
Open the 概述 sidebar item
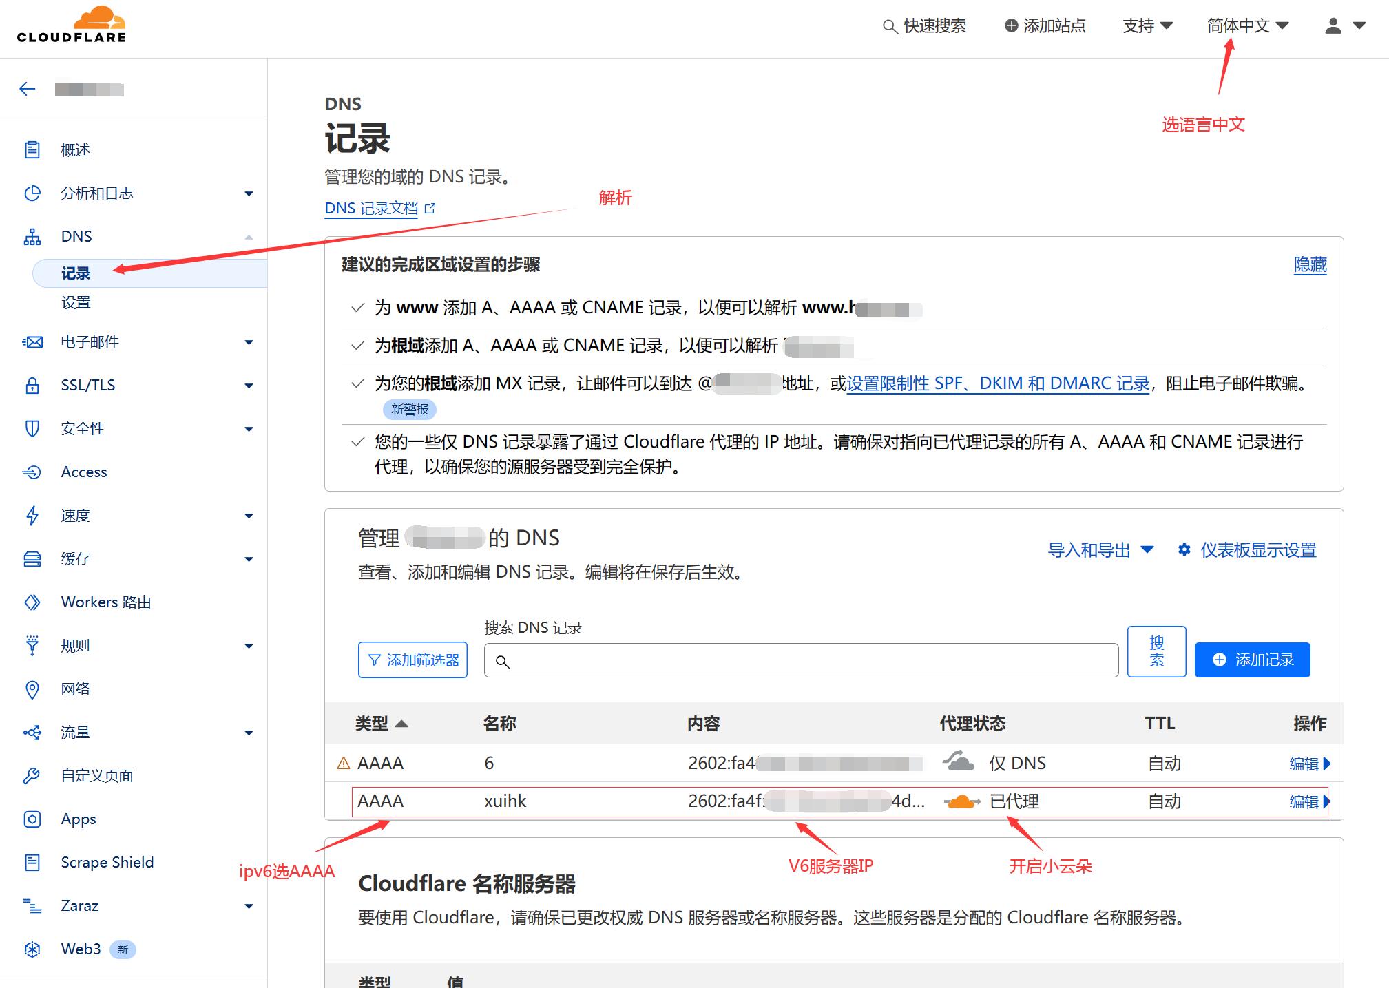point(76,150)
